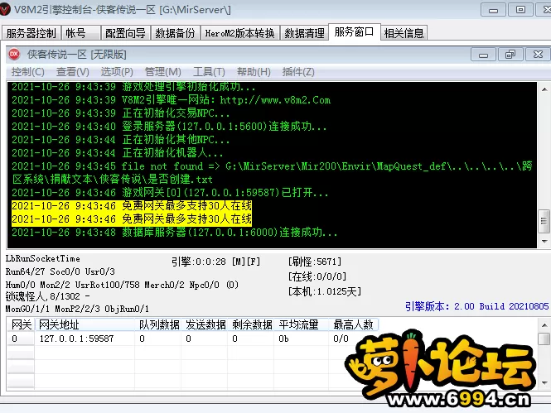Click the log scrollbar thumb
The height and width of the screenshot is (413, 551).
coord(544,221)
